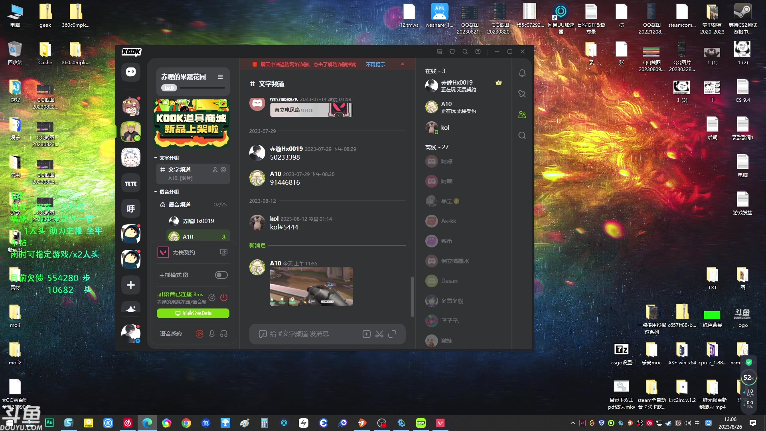
Task: Click the kol username on message kol#5444
Action: click(x=274, y=219)
